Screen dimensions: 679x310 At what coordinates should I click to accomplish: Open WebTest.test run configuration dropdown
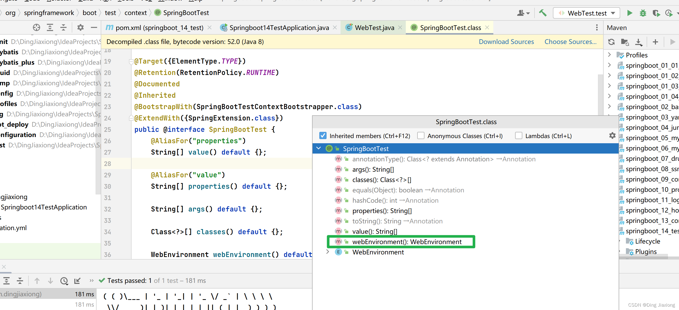click(613, 13)
